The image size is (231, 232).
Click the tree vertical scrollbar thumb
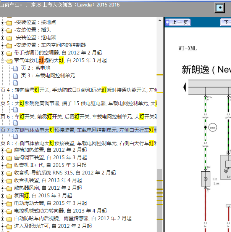[160, 200]
